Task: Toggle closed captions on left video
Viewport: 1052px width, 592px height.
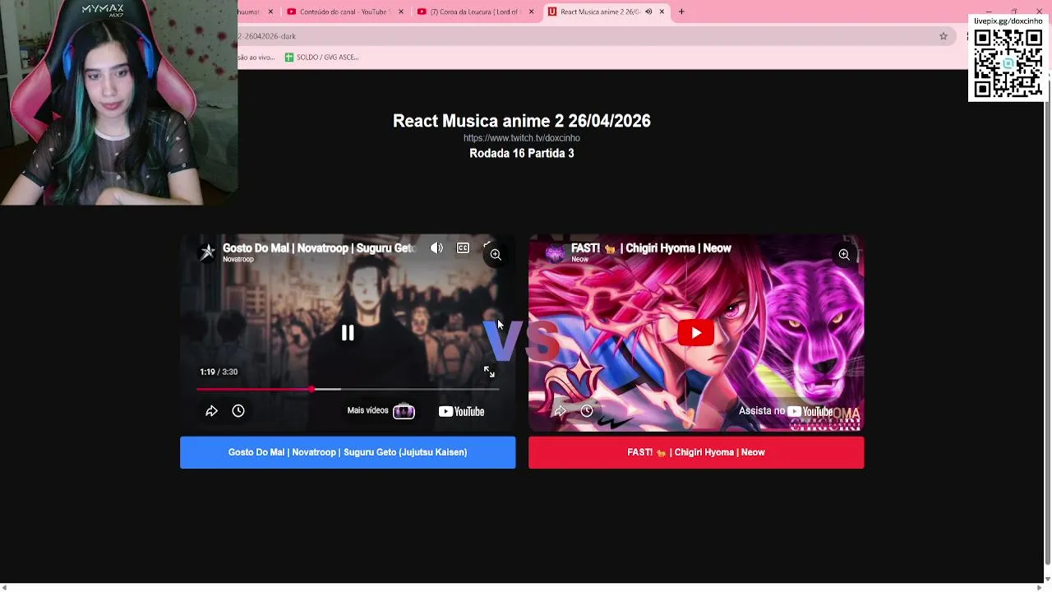Action: (x=463, y=248)
